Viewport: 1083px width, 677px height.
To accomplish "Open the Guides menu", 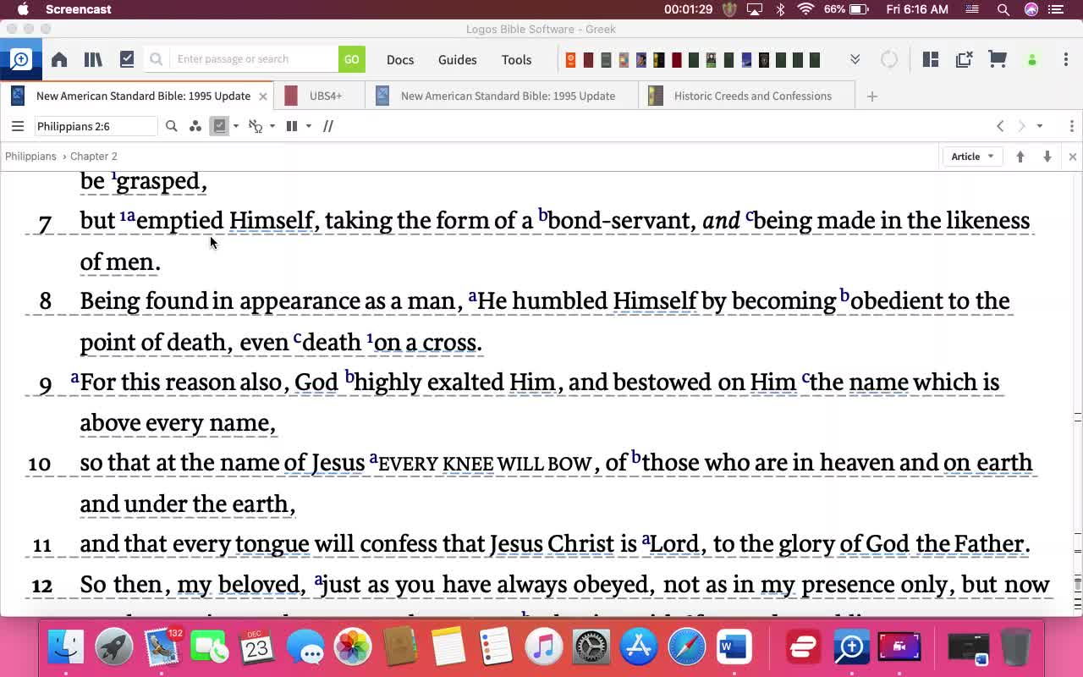I will [x=458, y=60].
